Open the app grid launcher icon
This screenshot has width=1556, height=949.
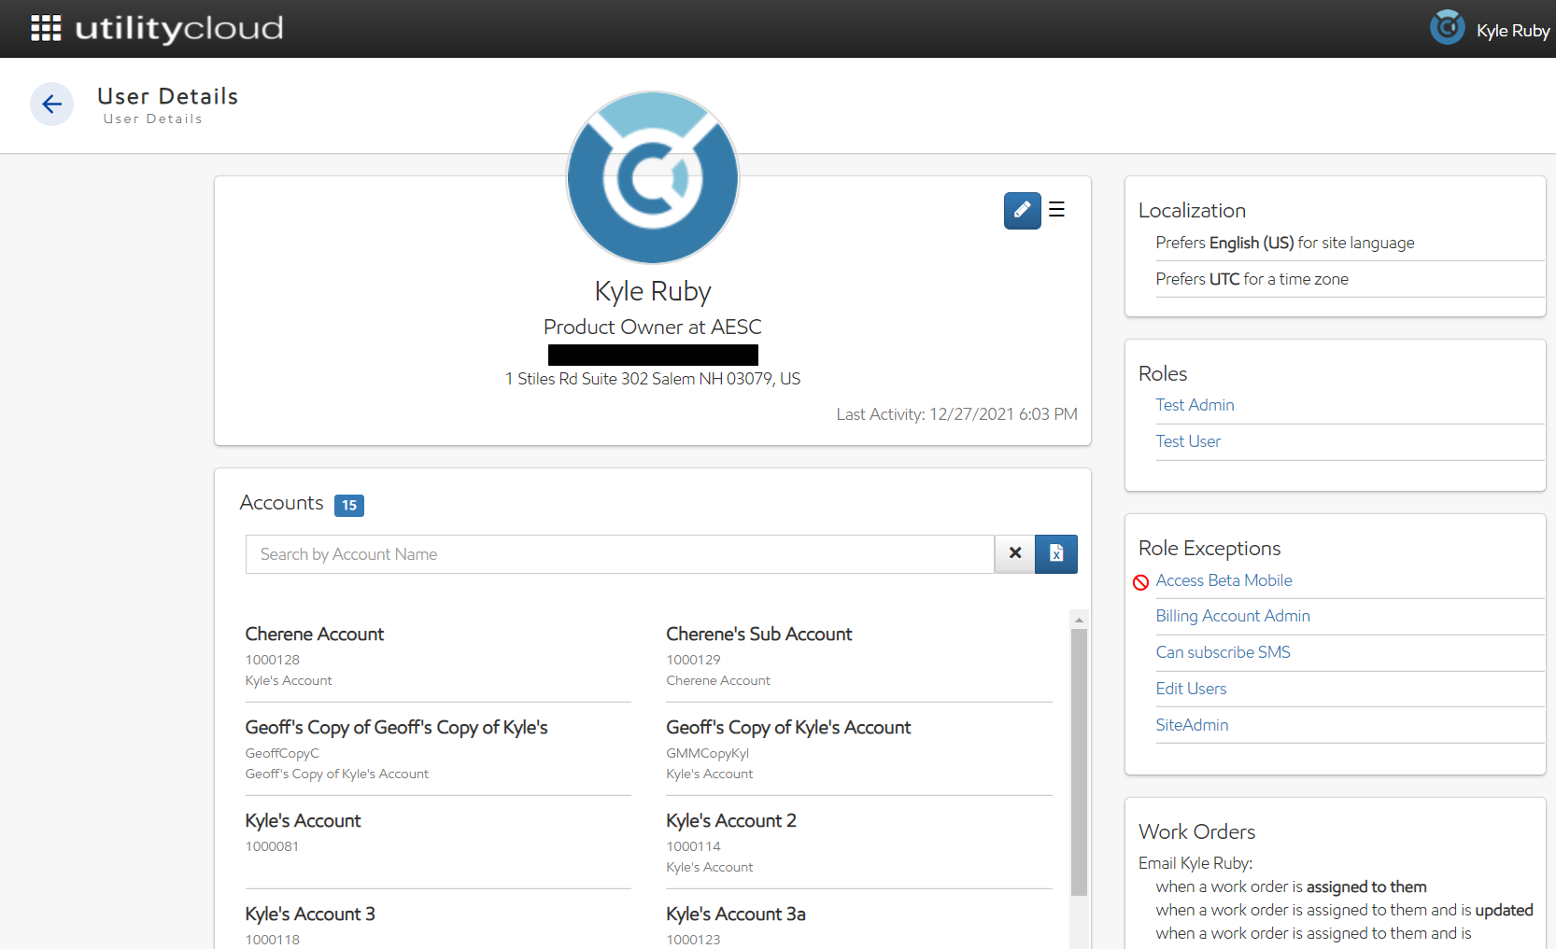point(46,28)
